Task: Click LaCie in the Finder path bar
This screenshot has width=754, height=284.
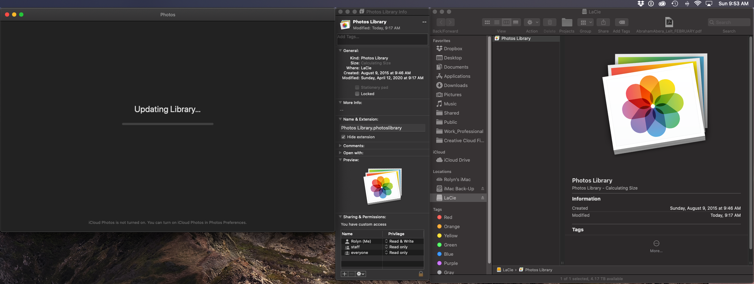Action: [505, 270]
